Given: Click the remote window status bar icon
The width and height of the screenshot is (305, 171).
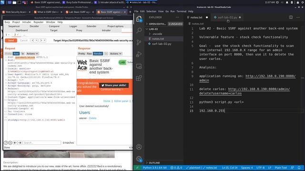Looking at the screenshot, I should (x=137, y=168).
